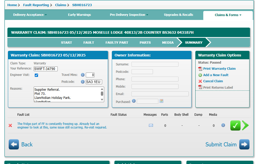The width and height of the screenshot is (274, 164).
Task: Expand the Pre Delivery Inspection dropdown
Action: point(129,15)
